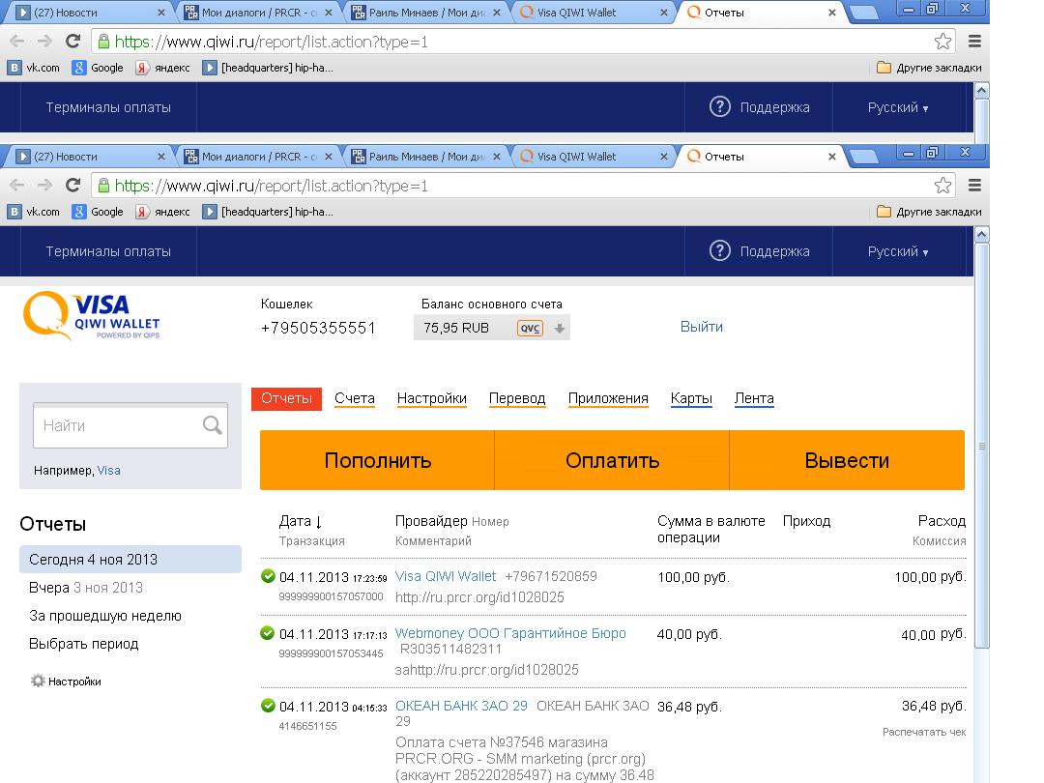
Task: Click the orange Оплатить button
Action: coord(612,460)
